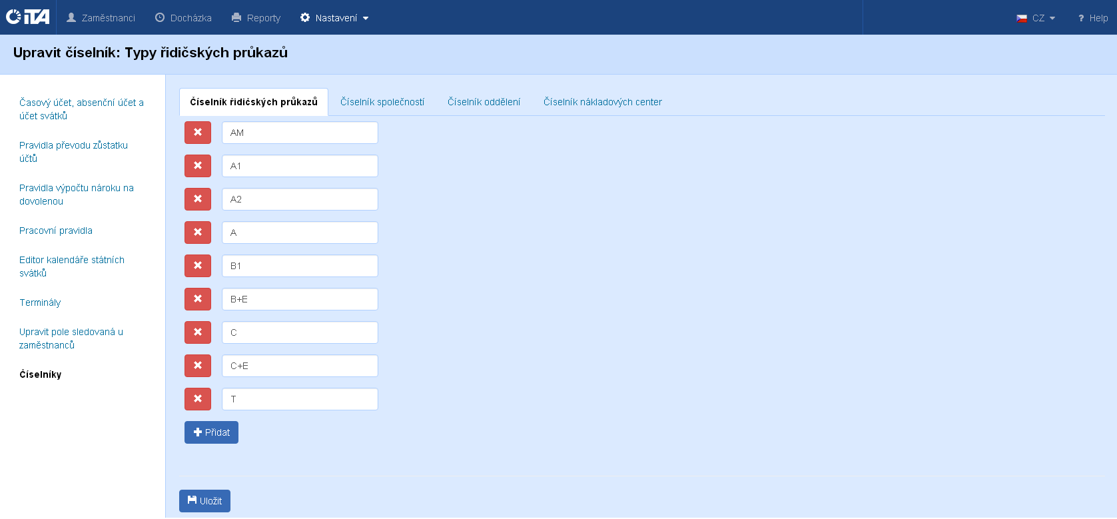This screenshot has width=1117, height=519.
Task: Delete the T license type row
Action: (x=198, y=399)
